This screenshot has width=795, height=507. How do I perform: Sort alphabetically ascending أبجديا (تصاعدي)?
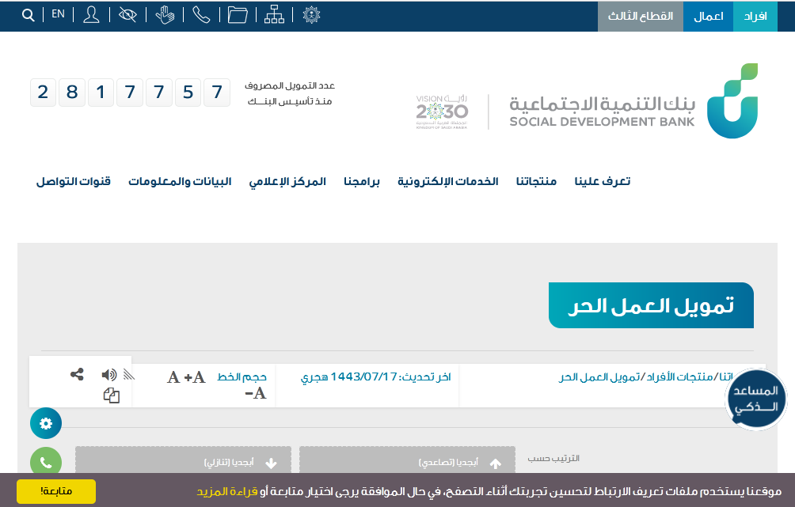[x=407, y=460]
